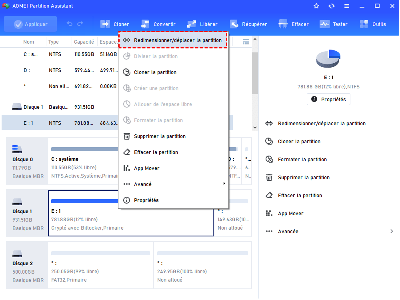Open the Cloner toolbar item
Screen dimensions: 400x300
click(114, 24)
